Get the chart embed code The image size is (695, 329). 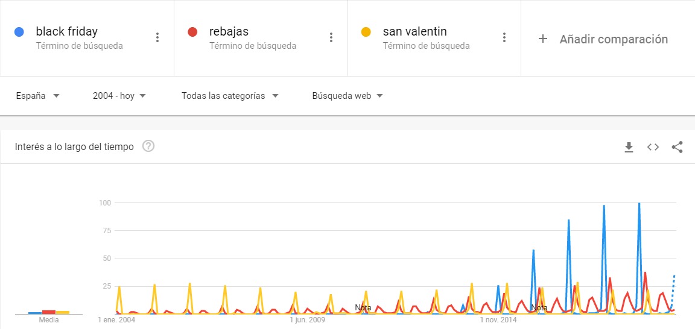[653, 148]
